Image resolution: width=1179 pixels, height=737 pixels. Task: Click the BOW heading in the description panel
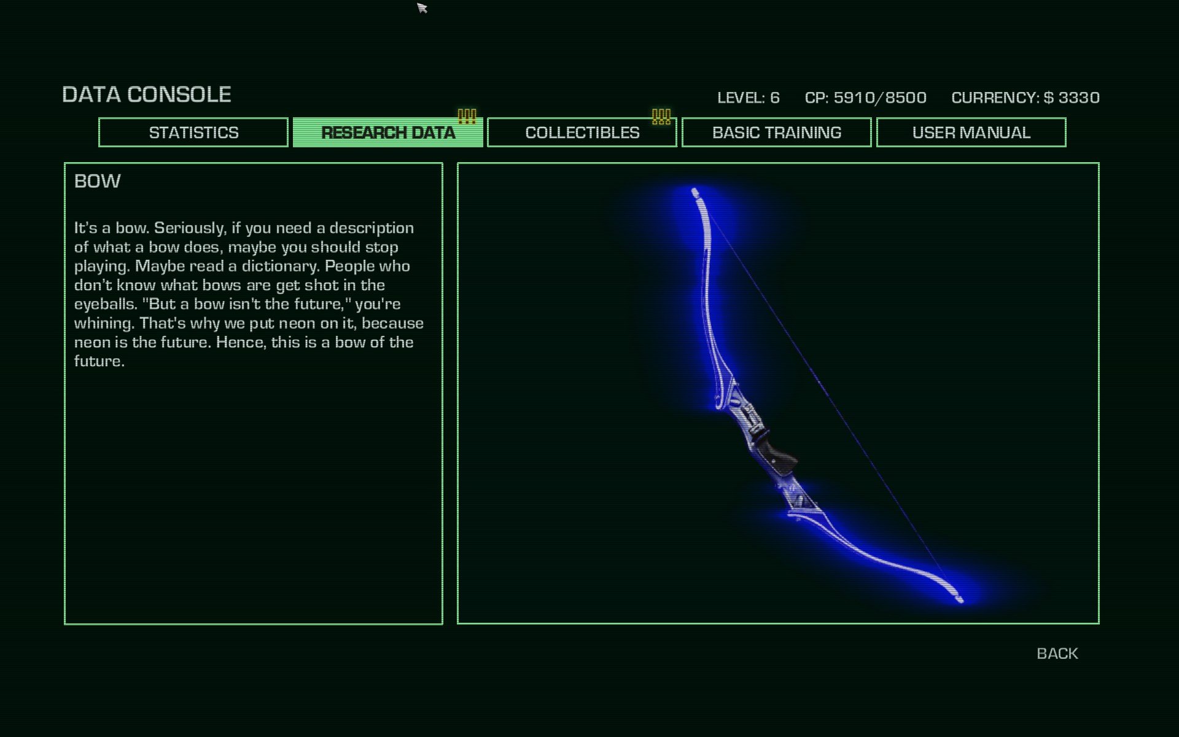(x=97, y=181)
